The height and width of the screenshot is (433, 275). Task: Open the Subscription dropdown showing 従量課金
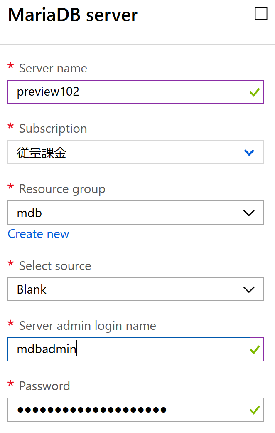pyautogui.click(x=136, y=152)
